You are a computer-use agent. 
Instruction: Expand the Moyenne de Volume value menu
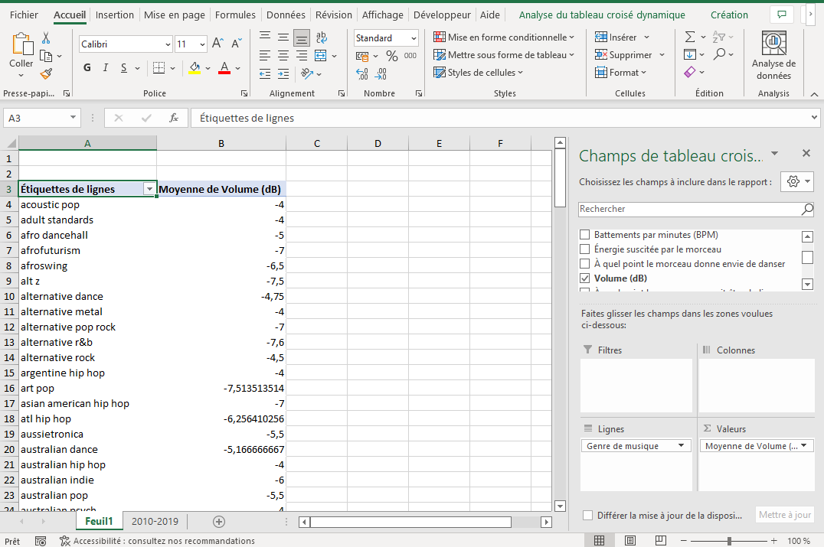[803, 446]
